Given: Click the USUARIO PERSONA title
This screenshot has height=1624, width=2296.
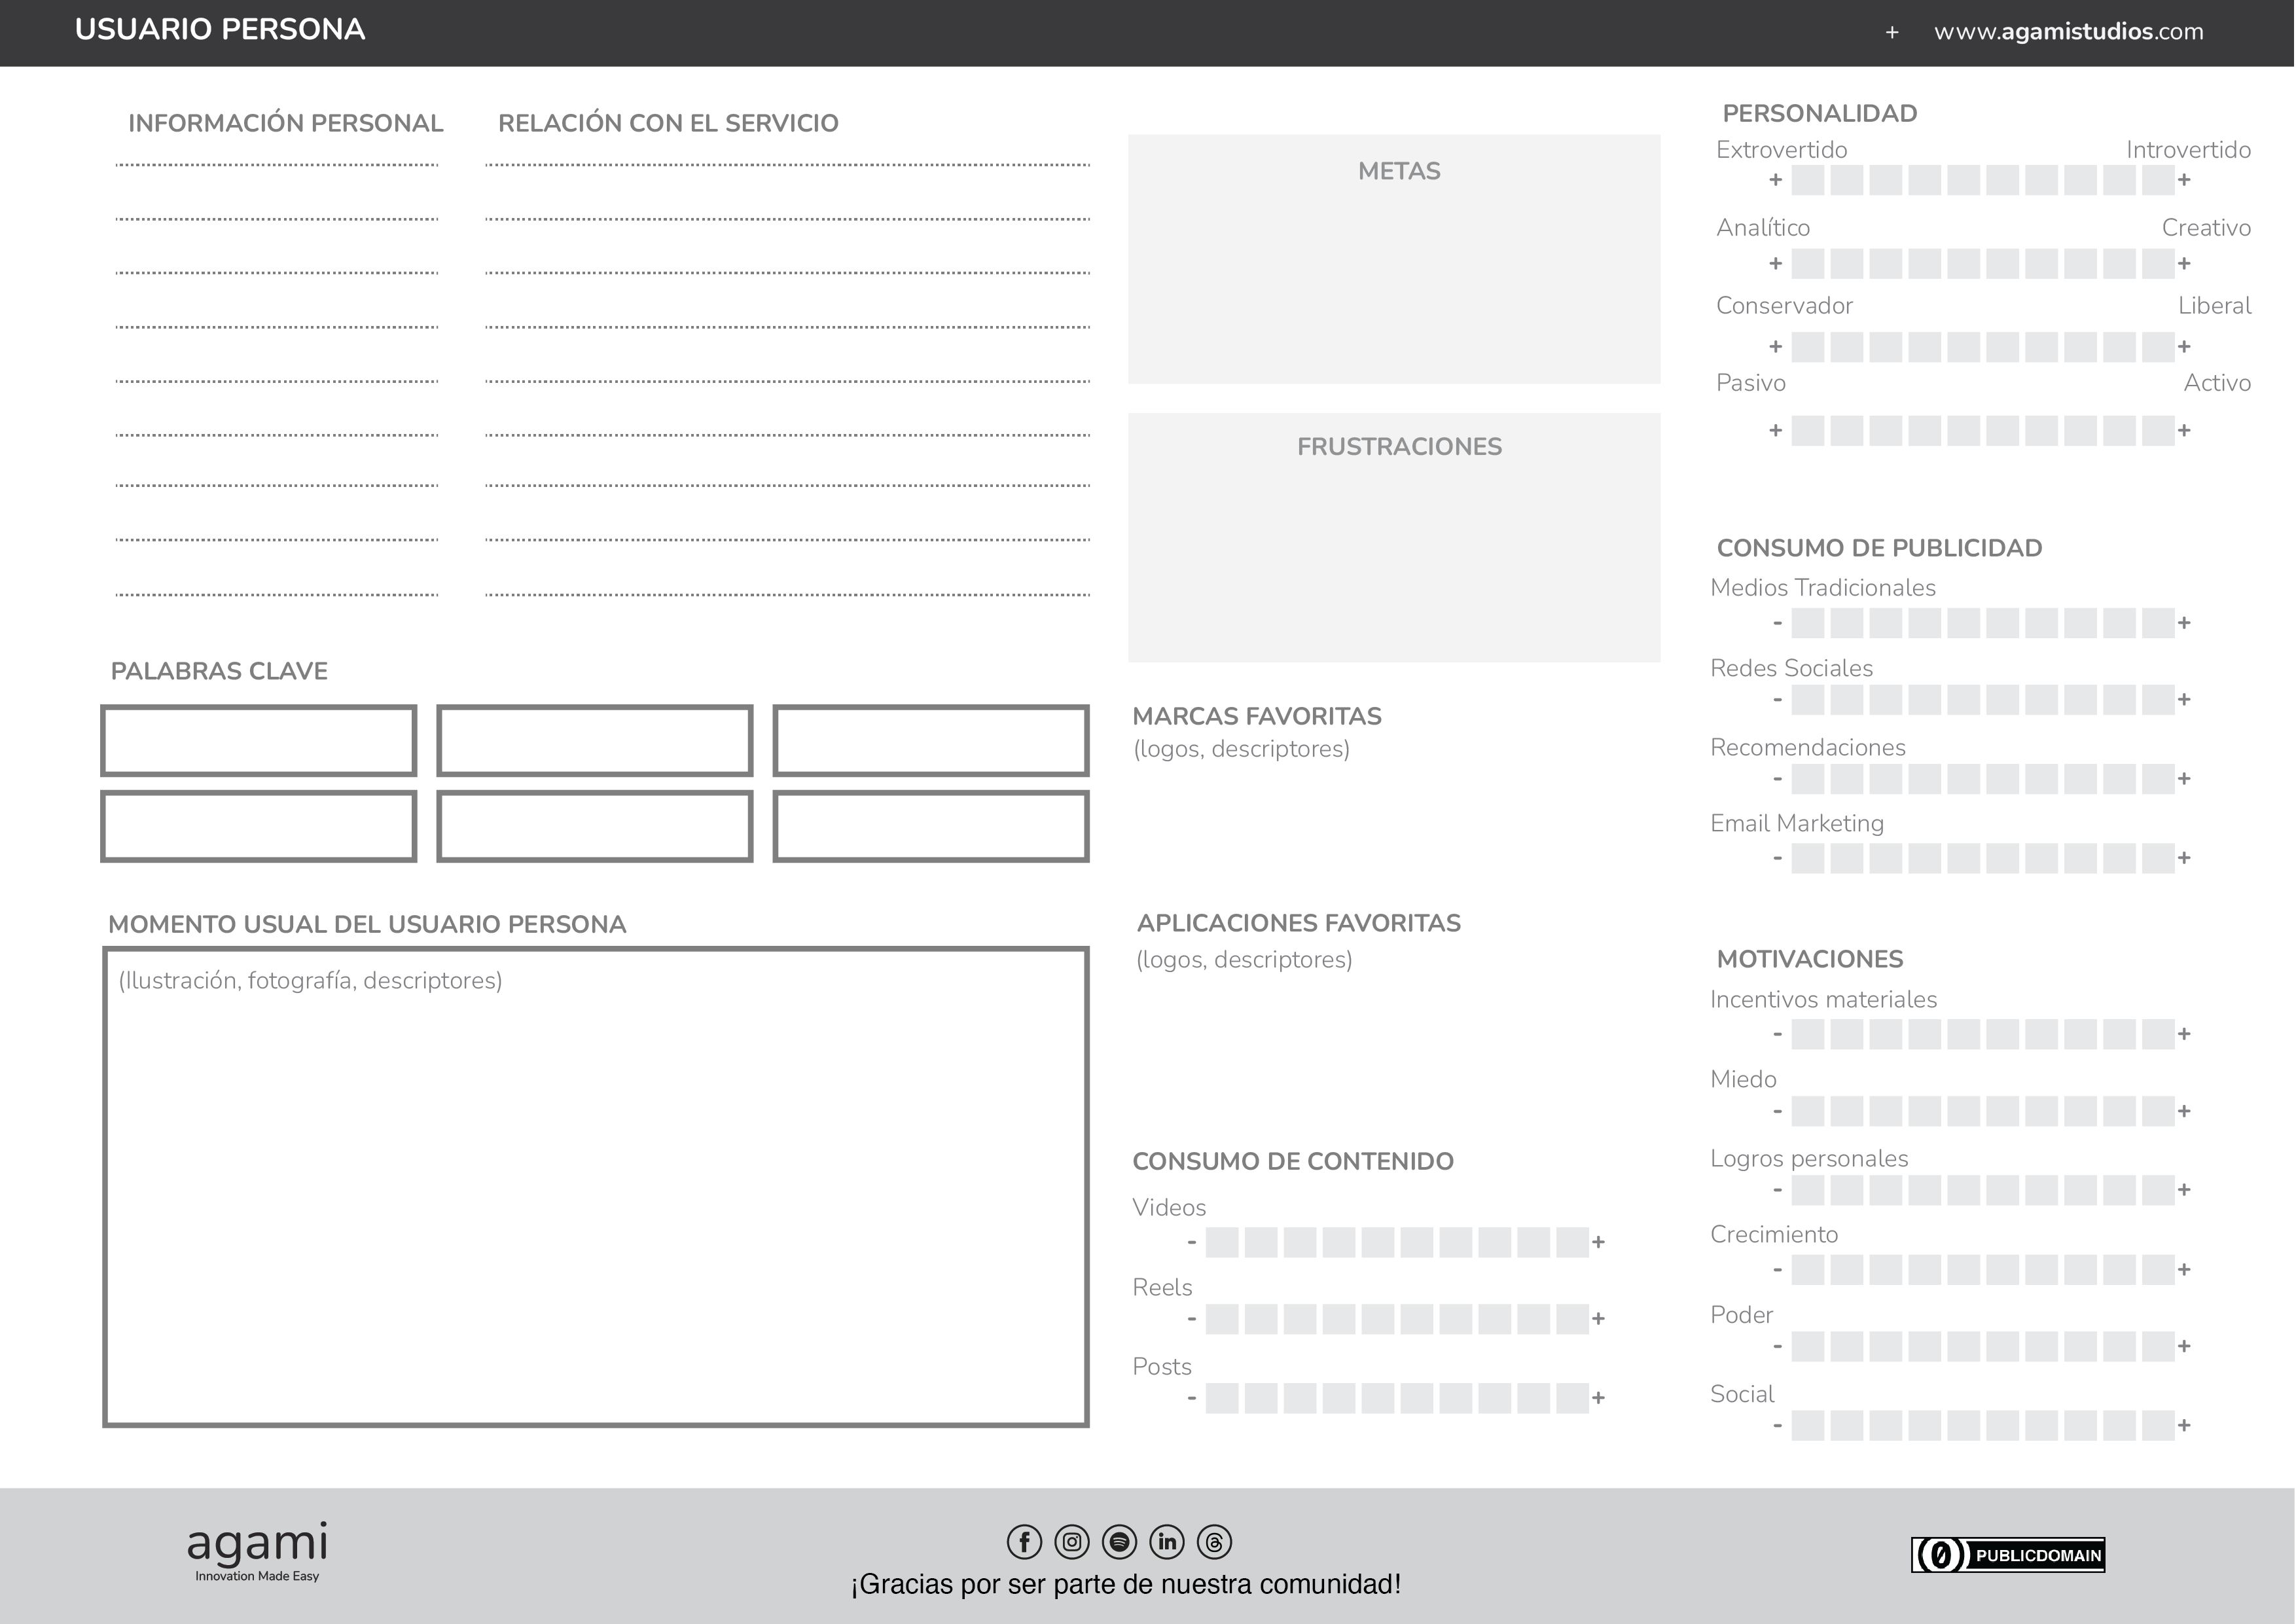Looking at the screenshot, I should (x=220, y=30).
